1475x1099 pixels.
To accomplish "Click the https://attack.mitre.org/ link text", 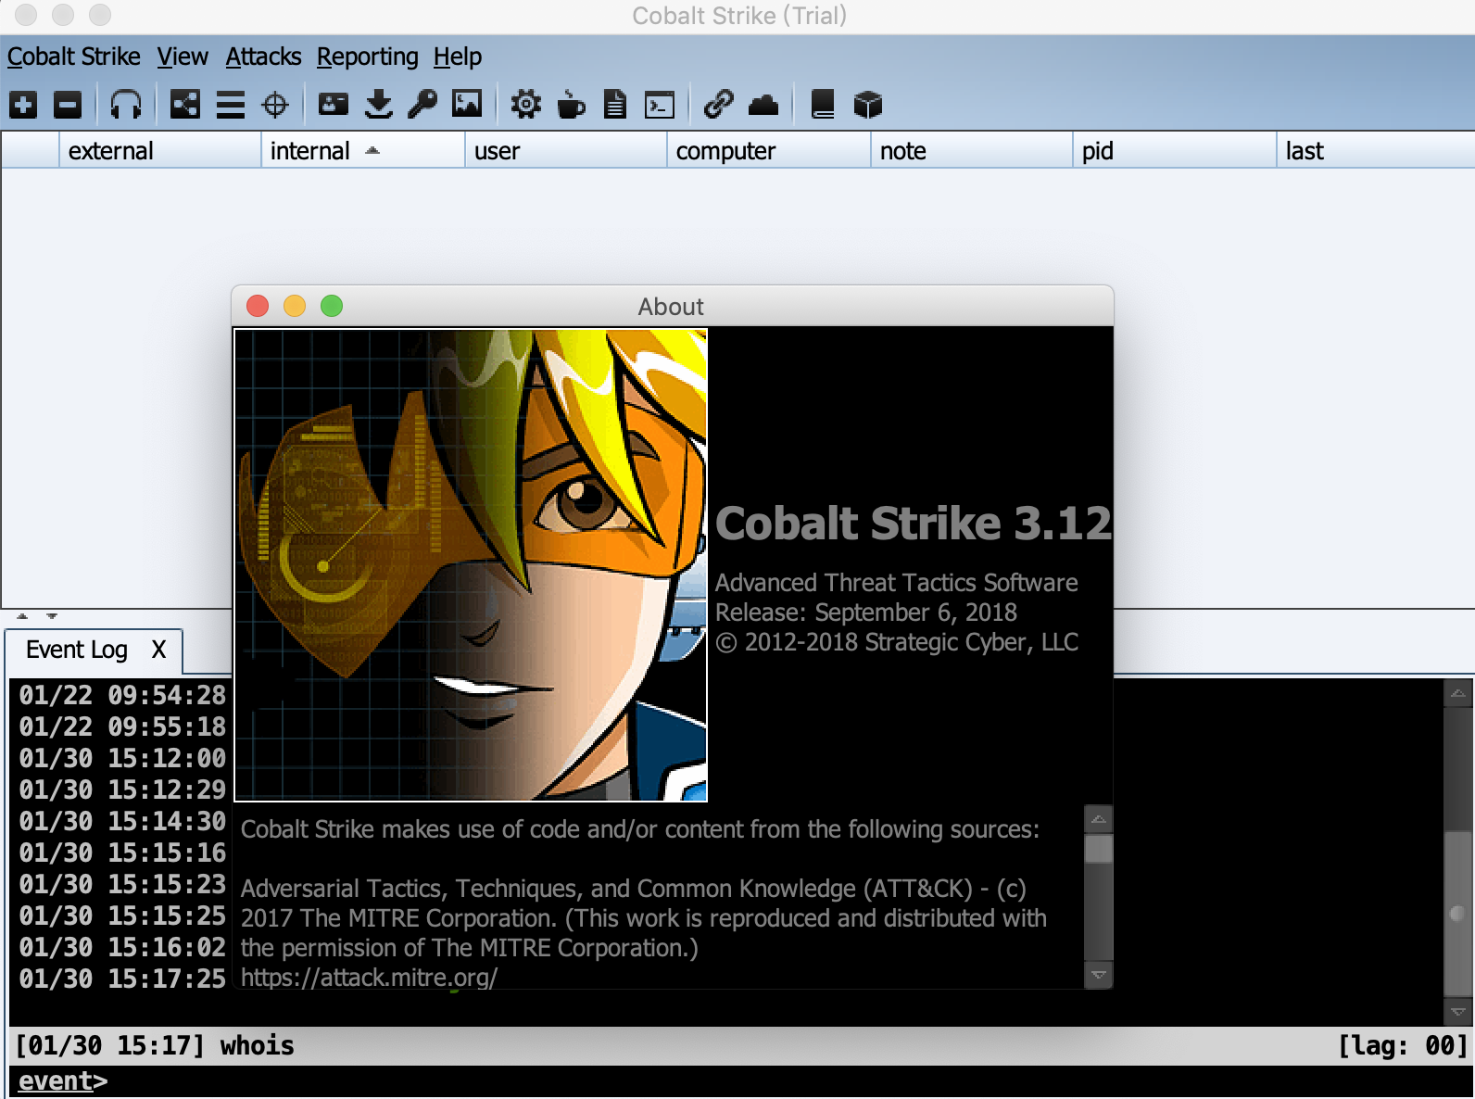I will (x=369, y=978).
